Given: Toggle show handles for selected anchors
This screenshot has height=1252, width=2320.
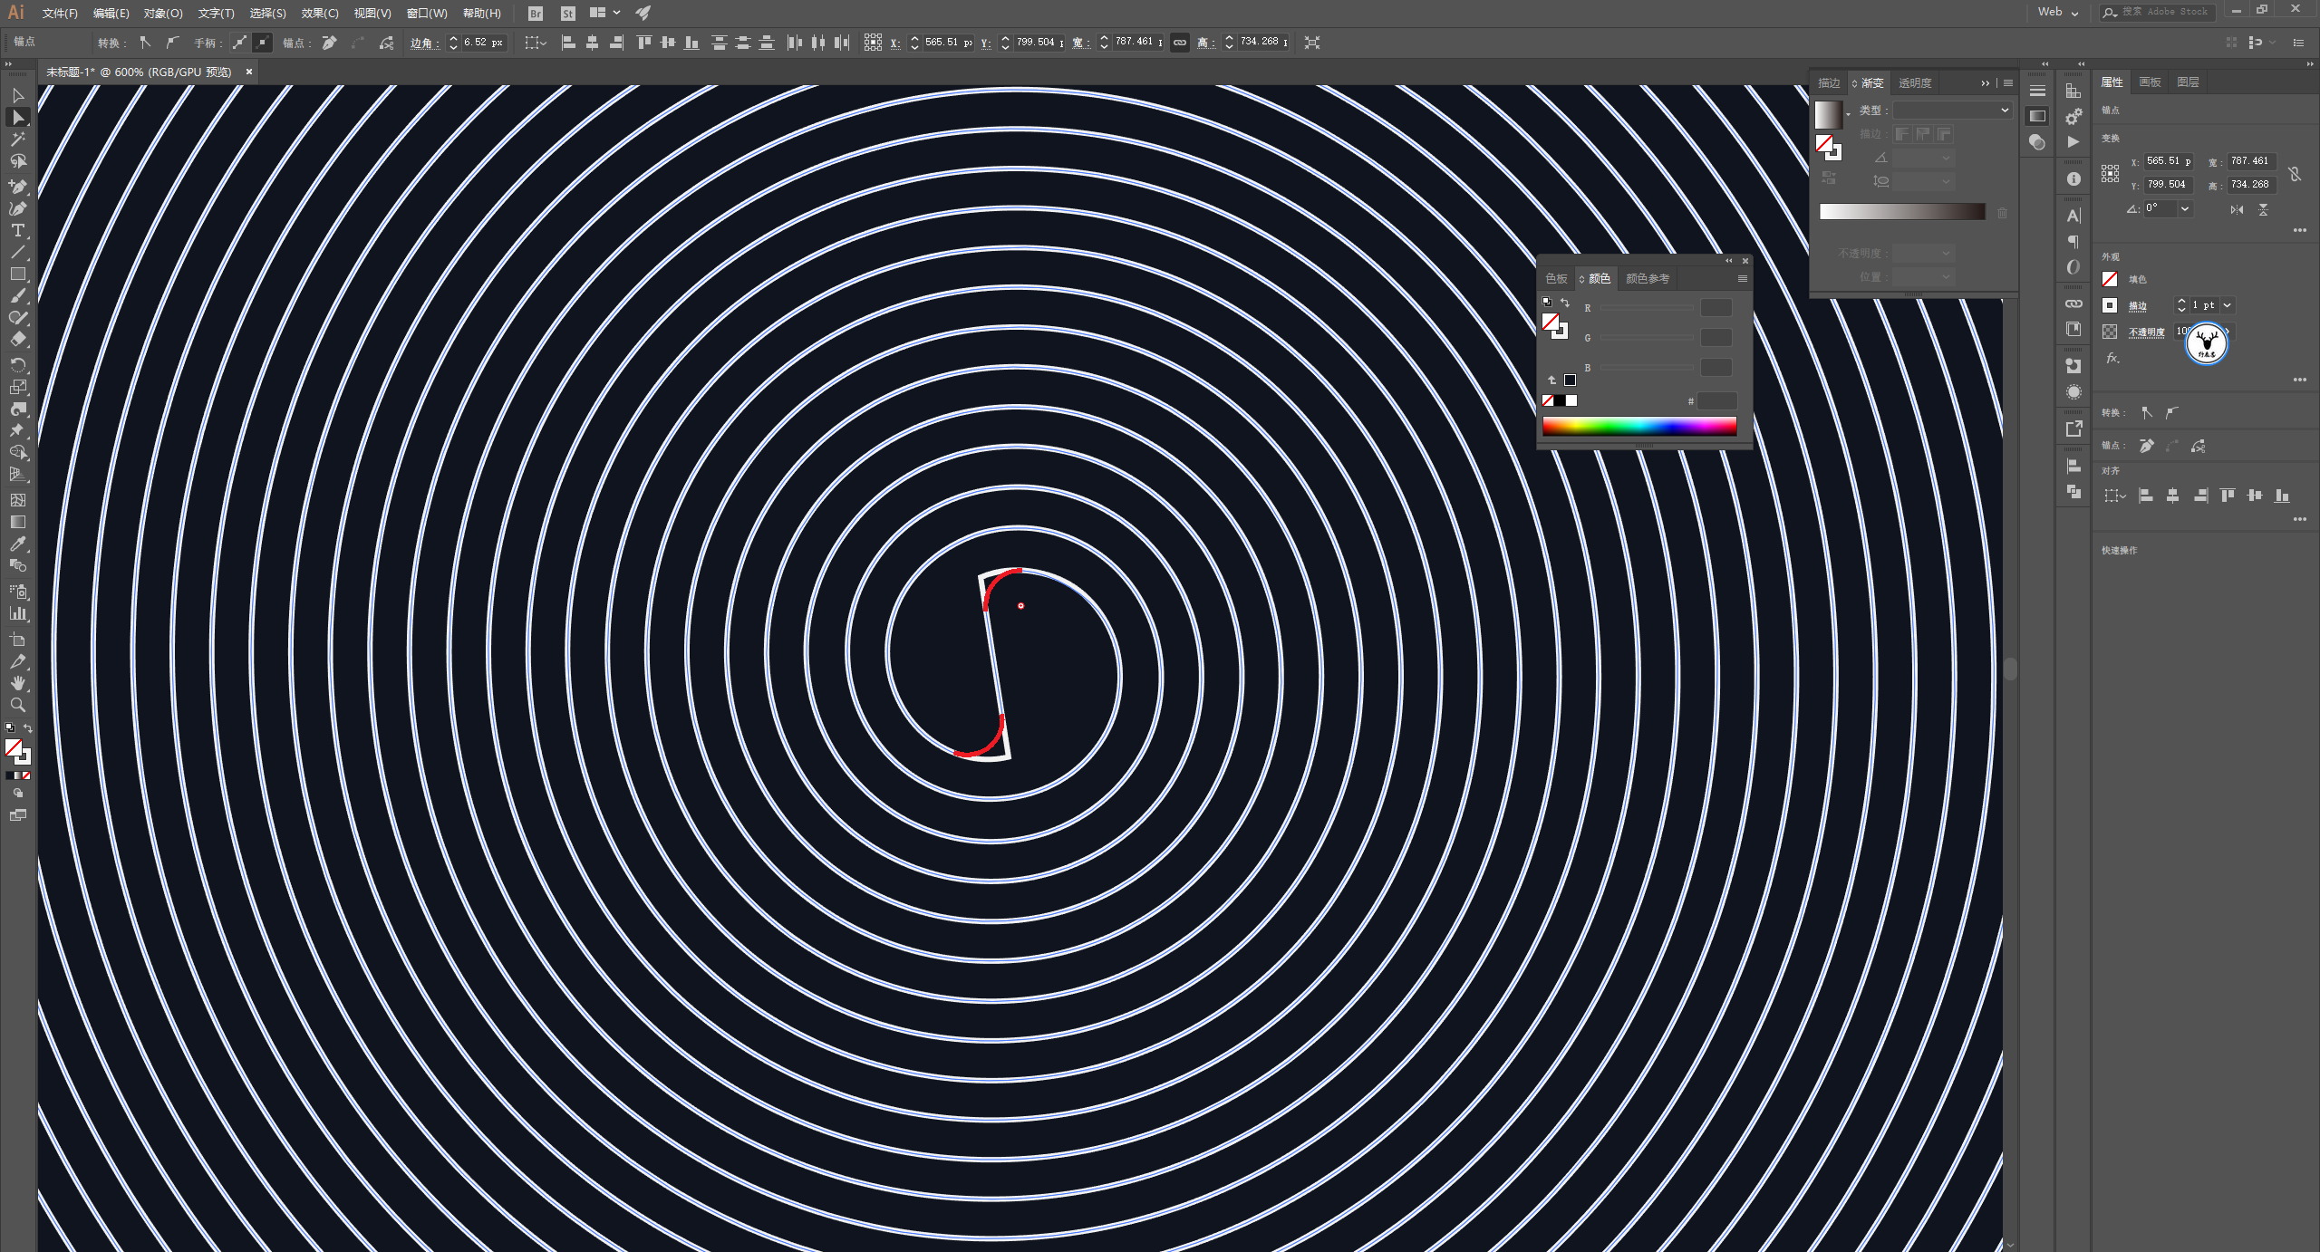Looking at the screenshot, I should click(239, 43).
